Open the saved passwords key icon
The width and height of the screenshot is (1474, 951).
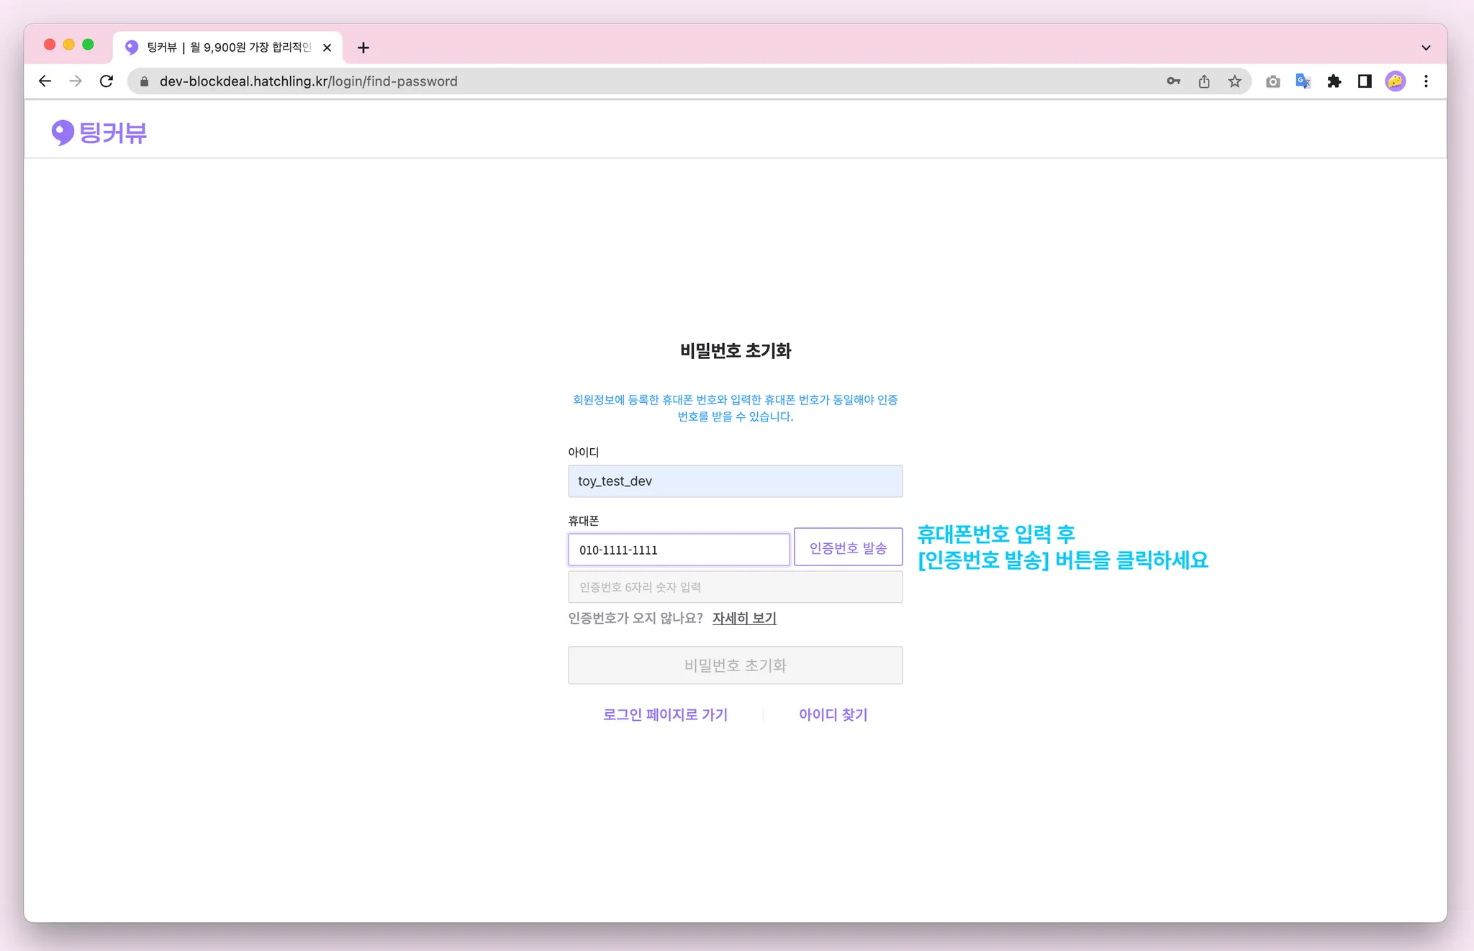click(1173, 81)
